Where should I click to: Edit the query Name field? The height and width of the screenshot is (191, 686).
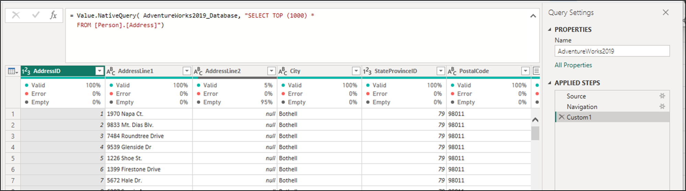(612, 51)
